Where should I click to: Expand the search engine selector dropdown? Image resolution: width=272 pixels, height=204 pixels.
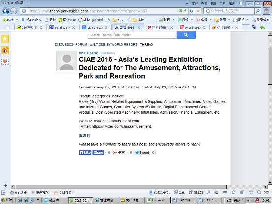[212, 11]
